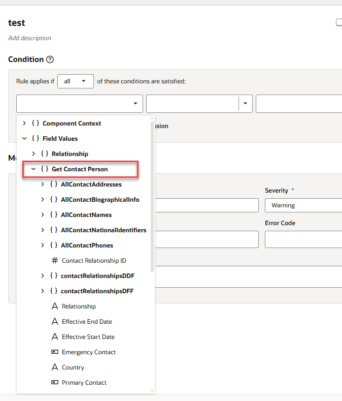Select Effective Start Date field
Screen dimensions: 342x401
coord(88,337)
